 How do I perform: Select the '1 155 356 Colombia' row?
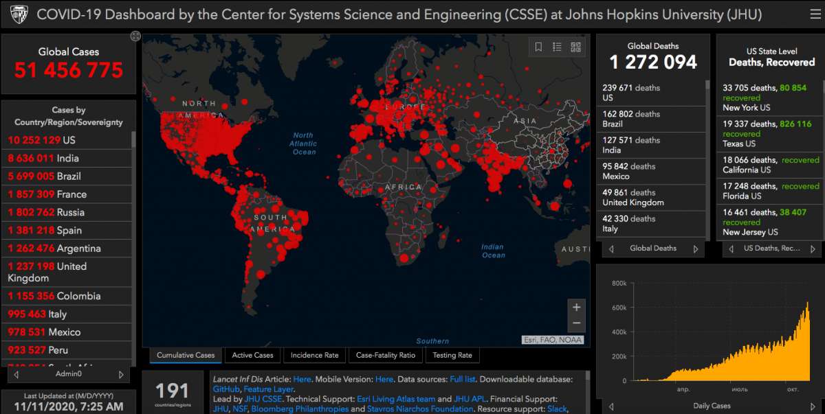(x=67, y=296)
